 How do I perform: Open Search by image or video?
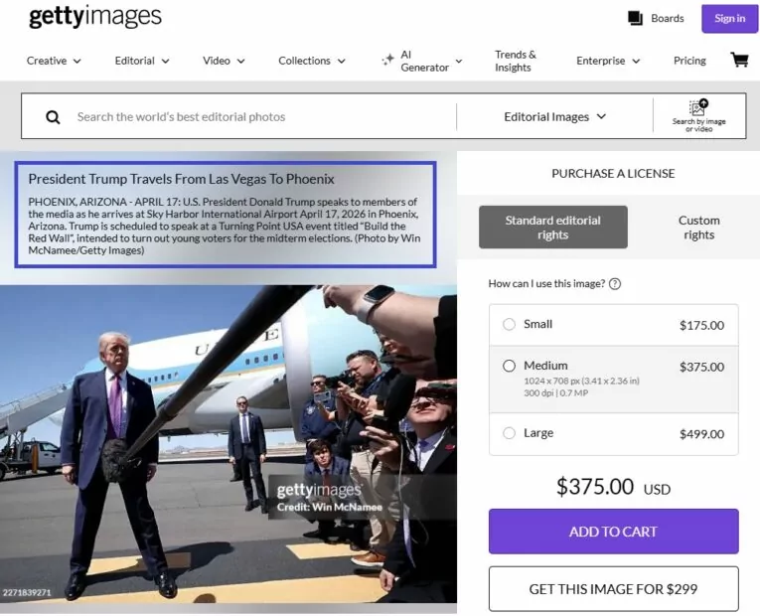698,116
